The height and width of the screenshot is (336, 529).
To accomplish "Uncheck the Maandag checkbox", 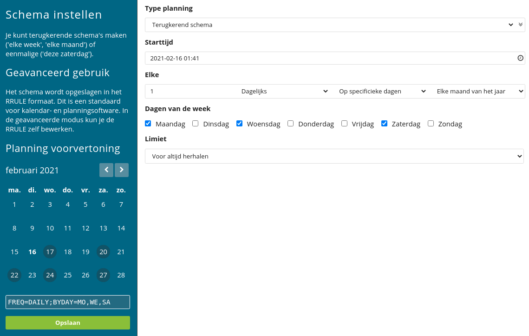I will [148, 124].
